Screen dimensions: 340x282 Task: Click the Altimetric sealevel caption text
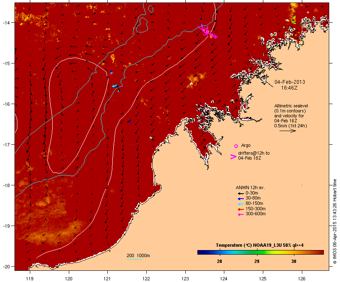pyautogui.click(x=291, y=106)
